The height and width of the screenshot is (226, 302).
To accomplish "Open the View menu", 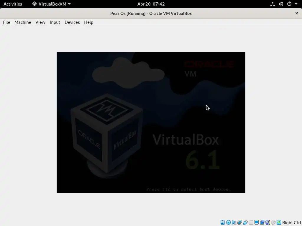I will (x=40, y=22).
